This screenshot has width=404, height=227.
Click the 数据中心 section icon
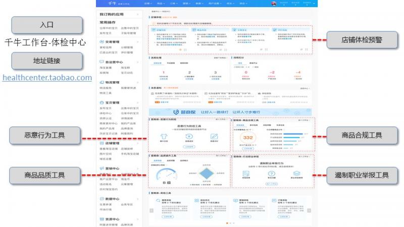(102, 199)
